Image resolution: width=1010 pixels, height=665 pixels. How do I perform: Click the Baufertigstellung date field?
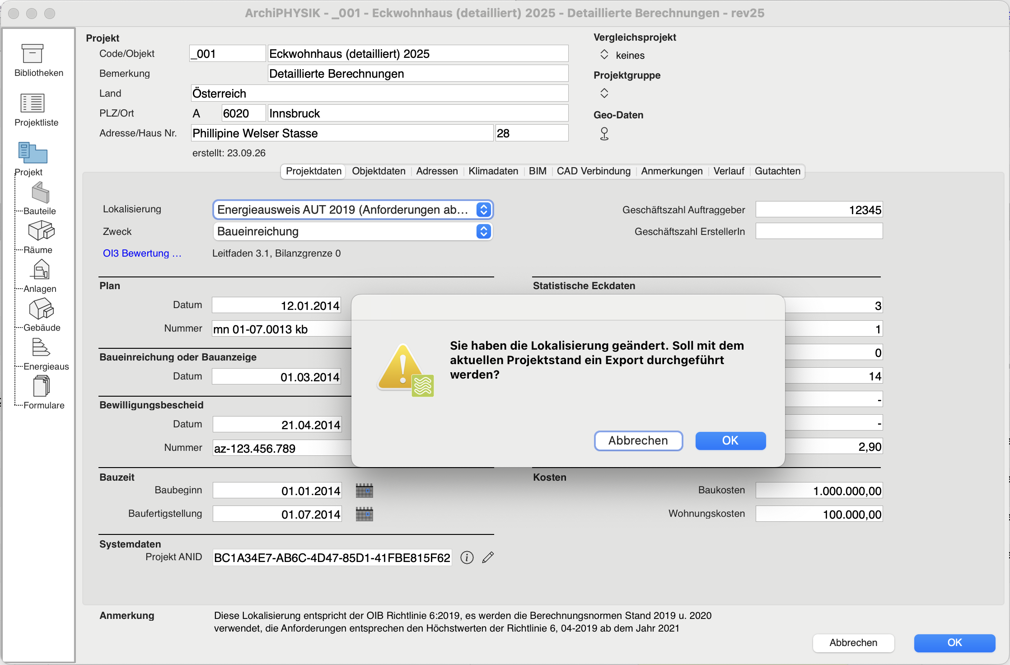point(277,514)
